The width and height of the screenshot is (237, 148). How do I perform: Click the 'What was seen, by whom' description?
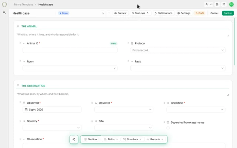click(43, 94)
